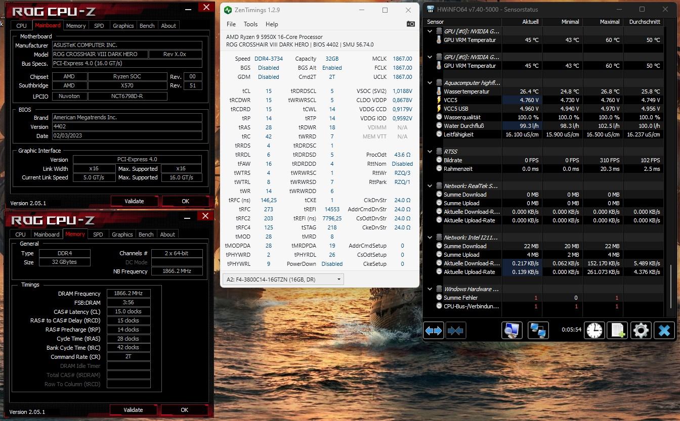Select CPU tab in CPU-Z Memory window
Screen dimensions: 680x421
coord(20,235)
